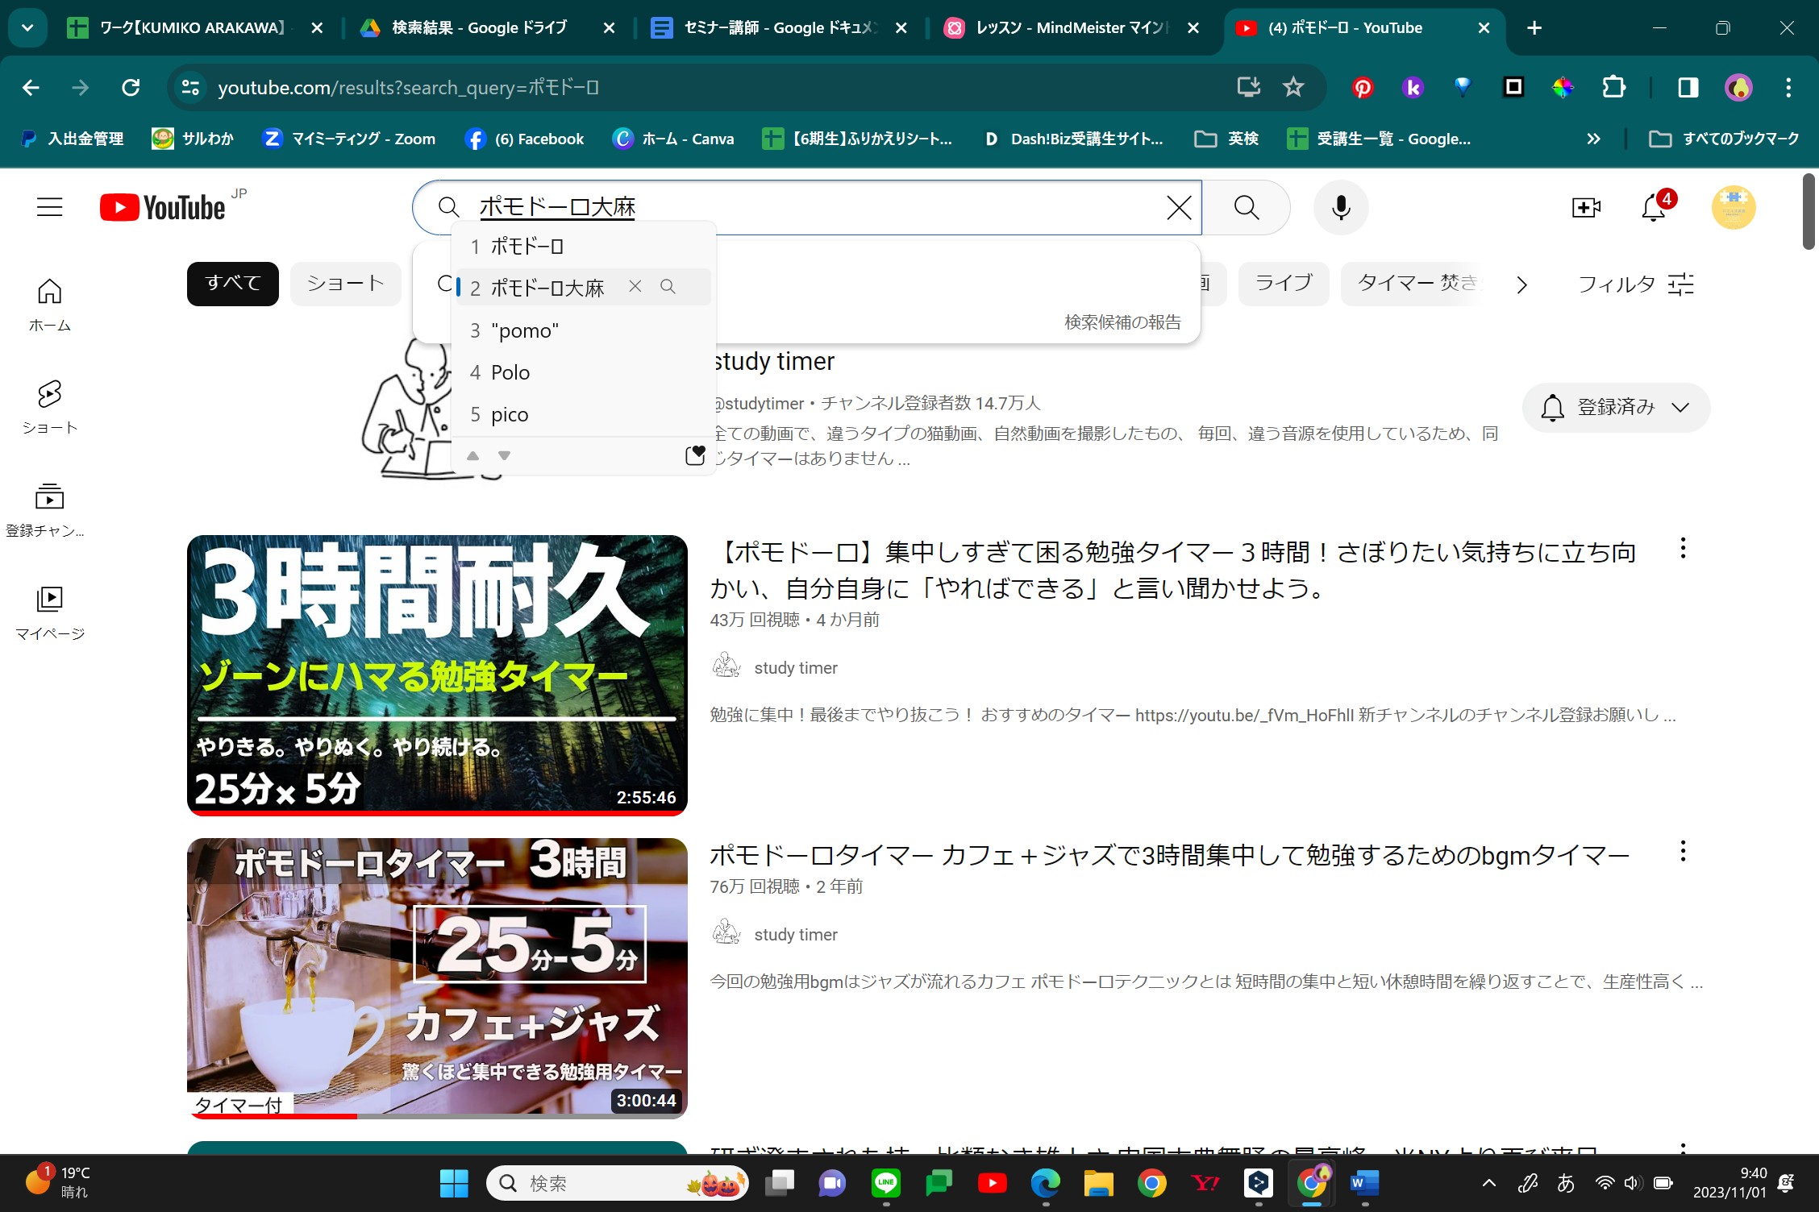Screen dimensions: 1819x1212
Task: Open options for the カフェ＋ジャズ video
Action: (x=1683, y=851)
